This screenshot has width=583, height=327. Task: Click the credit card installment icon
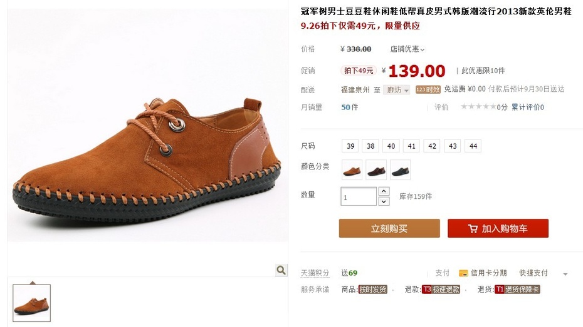point(463,273)
